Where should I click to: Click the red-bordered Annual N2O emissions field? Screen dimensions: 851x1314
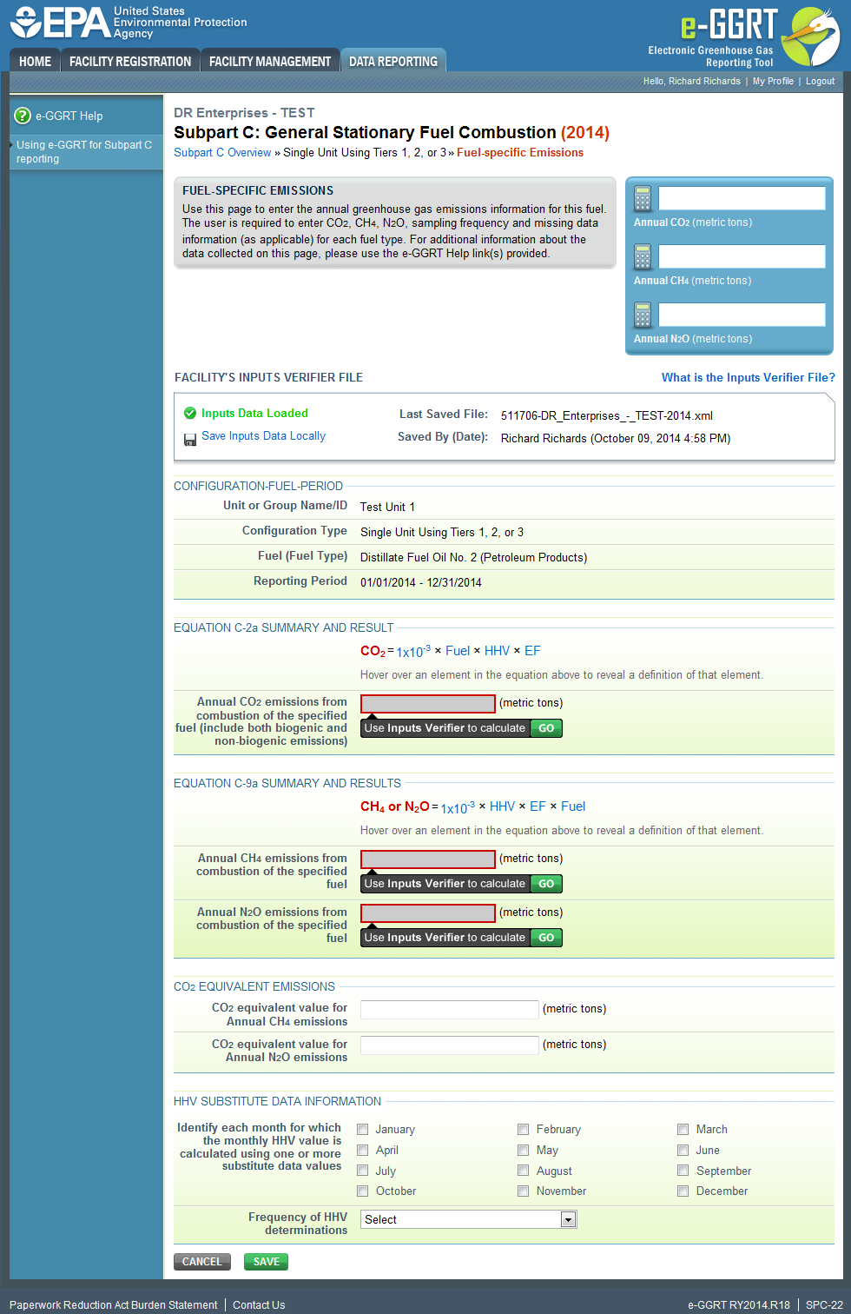point(428,913)
